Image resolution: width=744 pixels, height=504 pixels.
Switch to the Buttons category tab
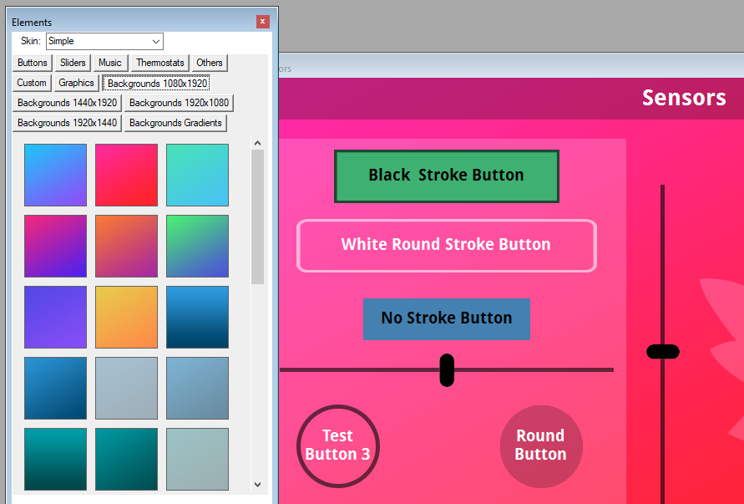coord(33,63)
